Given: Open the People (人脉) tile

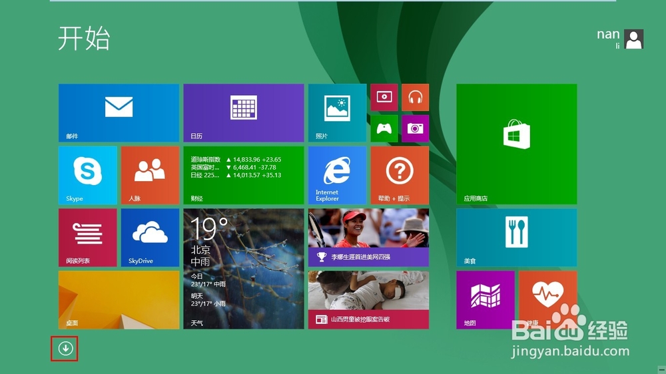Looking at the screenshot, I should [x=150, y=175].
